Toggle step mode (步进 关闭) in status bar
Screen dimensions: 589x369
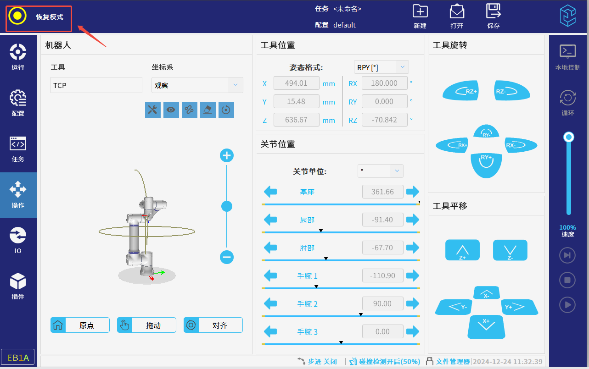[317, 362]
